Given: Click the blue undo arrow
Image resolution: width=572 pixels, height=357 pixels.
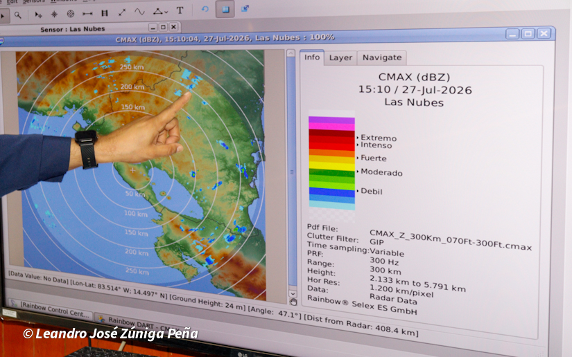Looking at the screenshot, I should pos(205,9).
